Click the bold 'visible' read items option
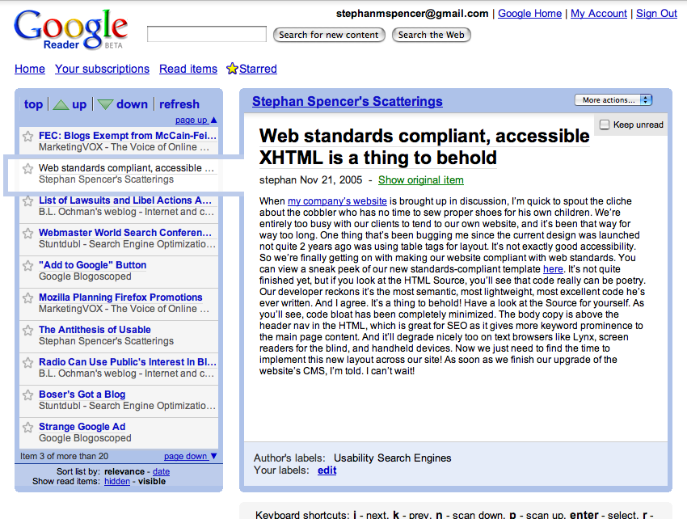The height and width of the screenshot is (519, 687). point(152,481)
